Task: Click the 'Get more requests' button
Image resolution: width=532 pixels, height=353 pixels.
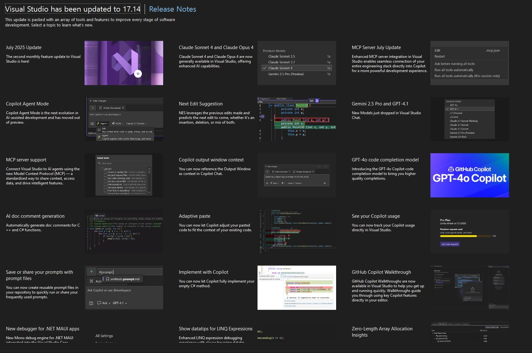Action: [x=450, y=244]
